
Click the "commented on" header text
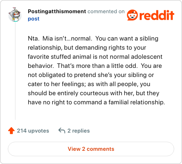[106, 11]
